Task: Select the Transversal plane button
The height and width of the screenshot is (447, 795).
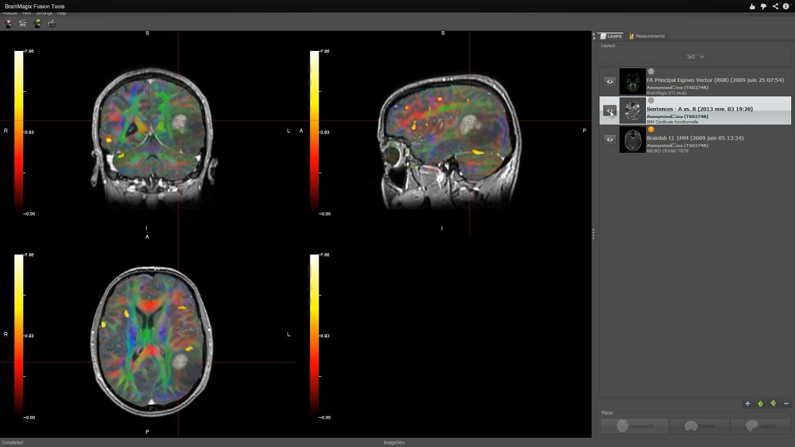Action: [634, 426]
